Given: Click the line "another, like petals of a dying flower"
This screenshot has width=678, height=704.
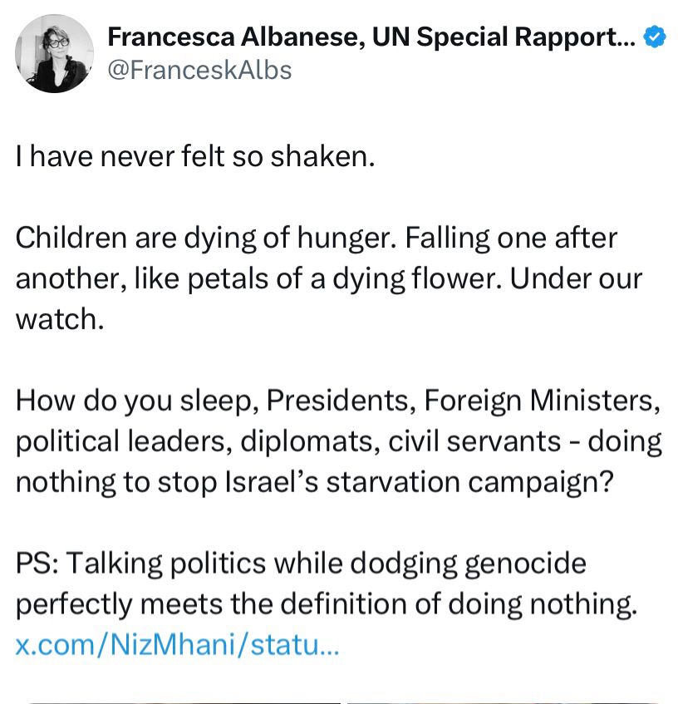Looking at the screenshot, I should (x=329, y=278).
